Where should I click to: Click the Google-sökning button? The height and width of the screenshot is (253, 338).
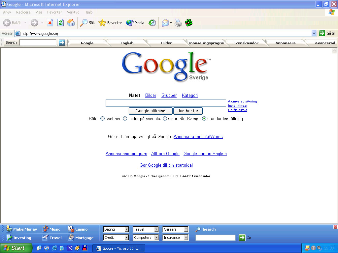pyautogui.click(x=151, y=111)
